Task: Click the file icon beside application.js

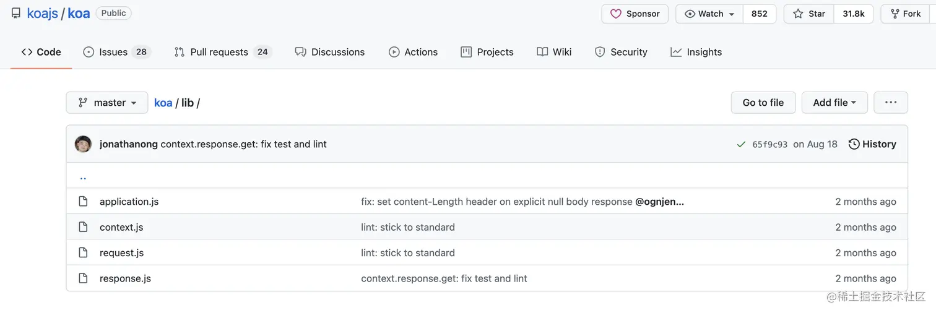Action: (83, 202)
